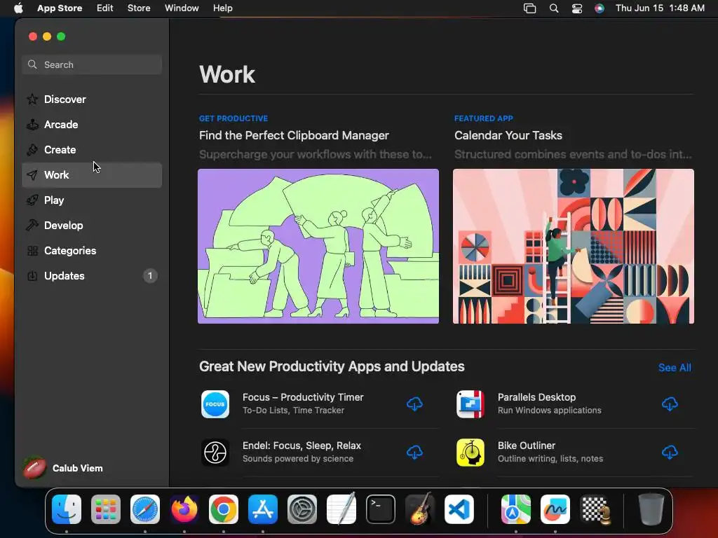Click See All for Productivity Apps
This screenshot has width=718, height=538.
click(675, 367)
